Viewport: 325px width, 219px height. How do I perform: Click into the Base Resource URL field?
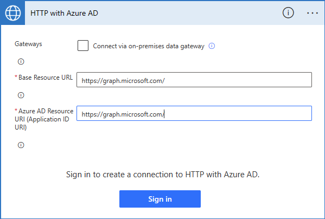(194, 80)
